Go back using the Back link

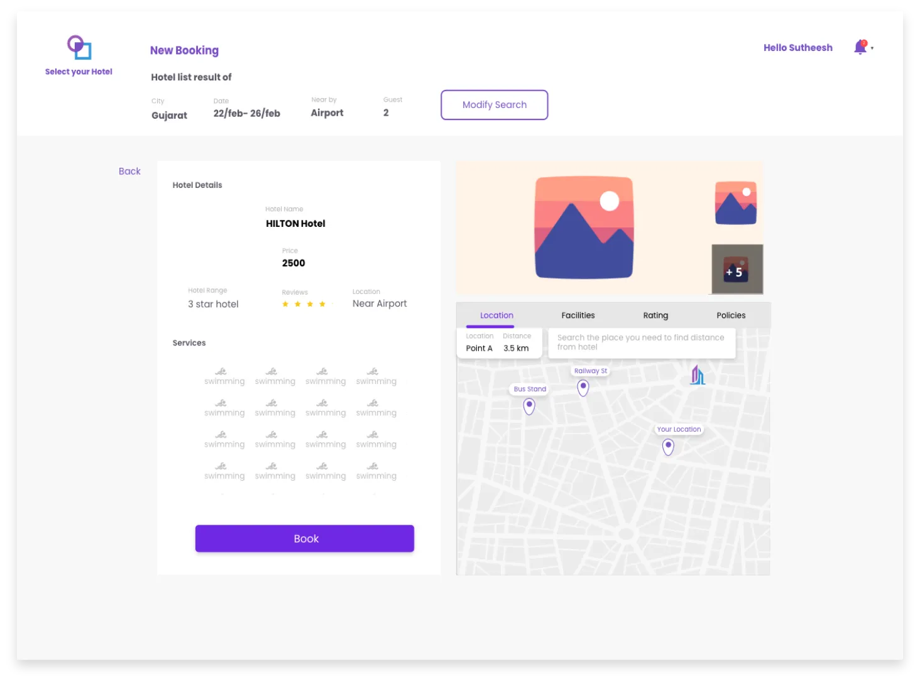point(129,172)
